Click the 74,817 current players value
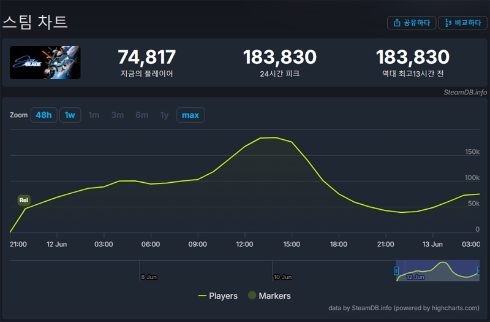The height and width of the screenshot is (322, 490). coord(147,57)
